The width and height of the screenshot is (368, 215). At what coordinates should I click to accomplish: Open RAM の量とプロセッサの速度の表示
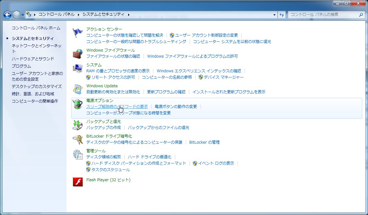pyautogui.click(x=118, y=71)
